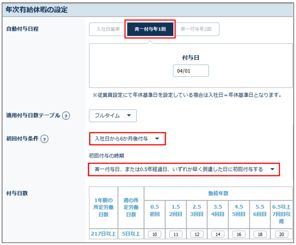
Task: Select the 斉一付与年1回 tab
Action: click(x=150, y=29)
